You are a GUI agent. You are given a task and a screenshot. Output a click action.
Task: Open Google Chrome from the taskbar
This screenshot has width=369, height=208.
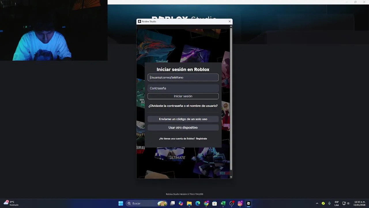coord(206,203)
